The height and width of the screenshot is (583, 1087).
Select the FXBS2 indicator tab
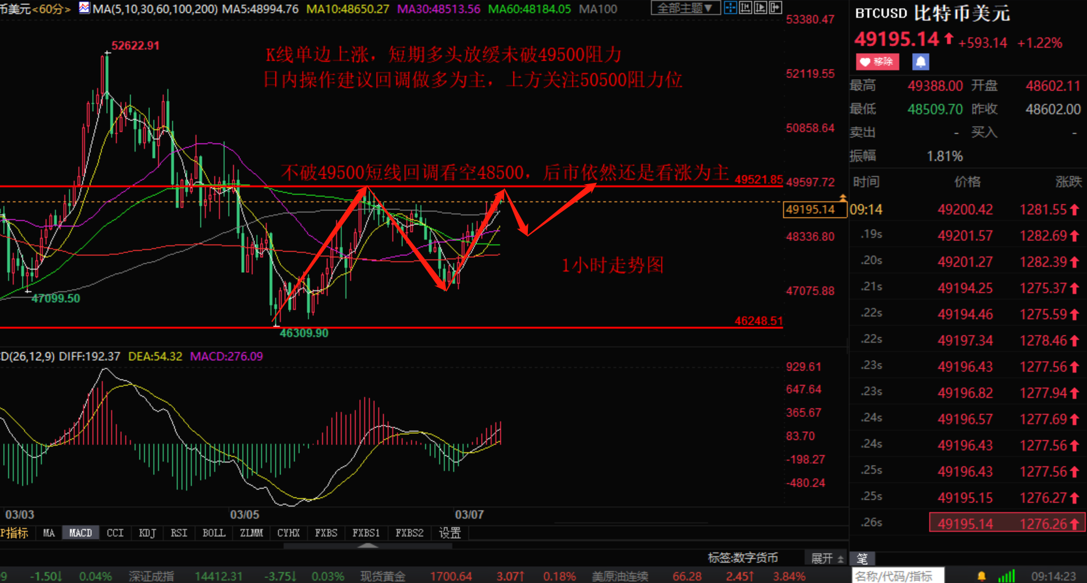pyautogui.click(x=410, y=533)
